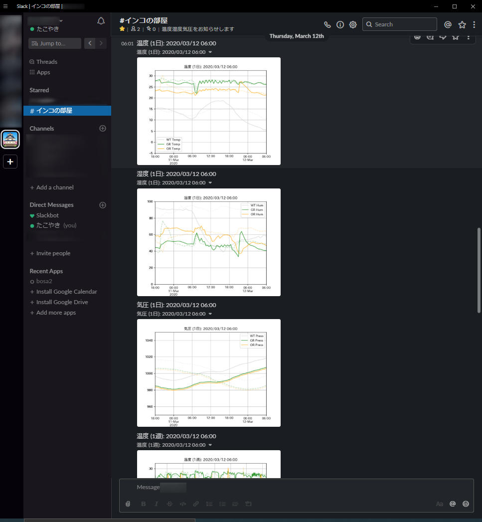Share message with the forward arrow icon
Viewport: 482px width, 522px height.
pyautogui.click(x=443, y=37)
